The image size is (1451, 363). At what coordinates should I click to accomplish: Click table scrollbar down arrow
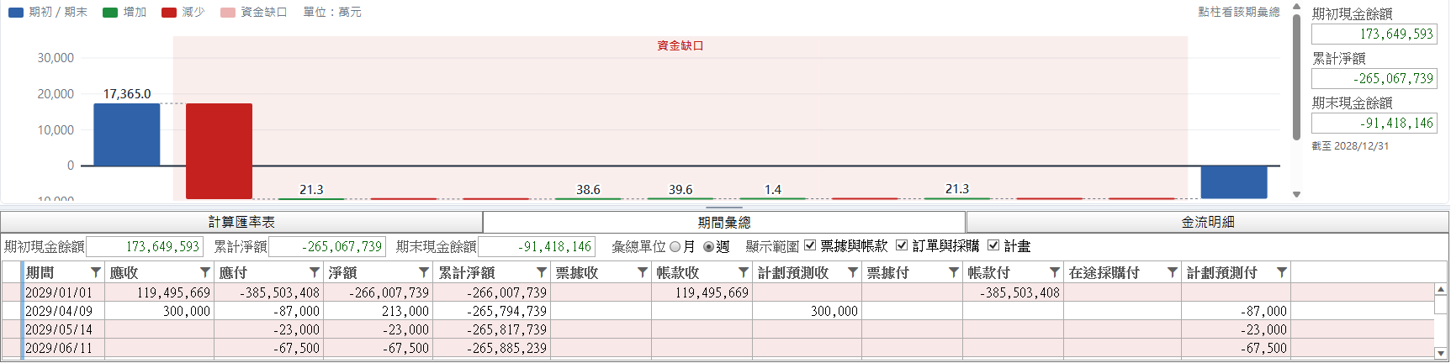1441,354
